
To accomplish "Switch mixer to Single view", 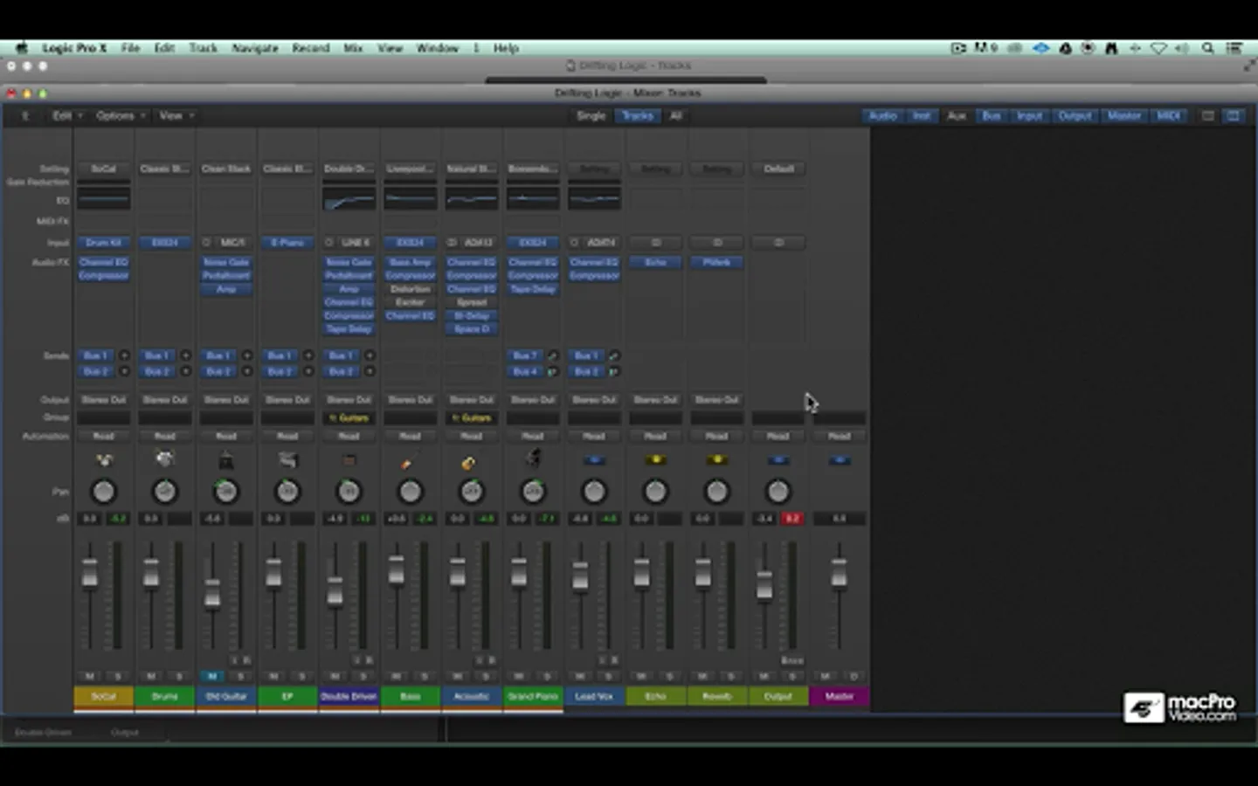I will click(x=591, y=115).
